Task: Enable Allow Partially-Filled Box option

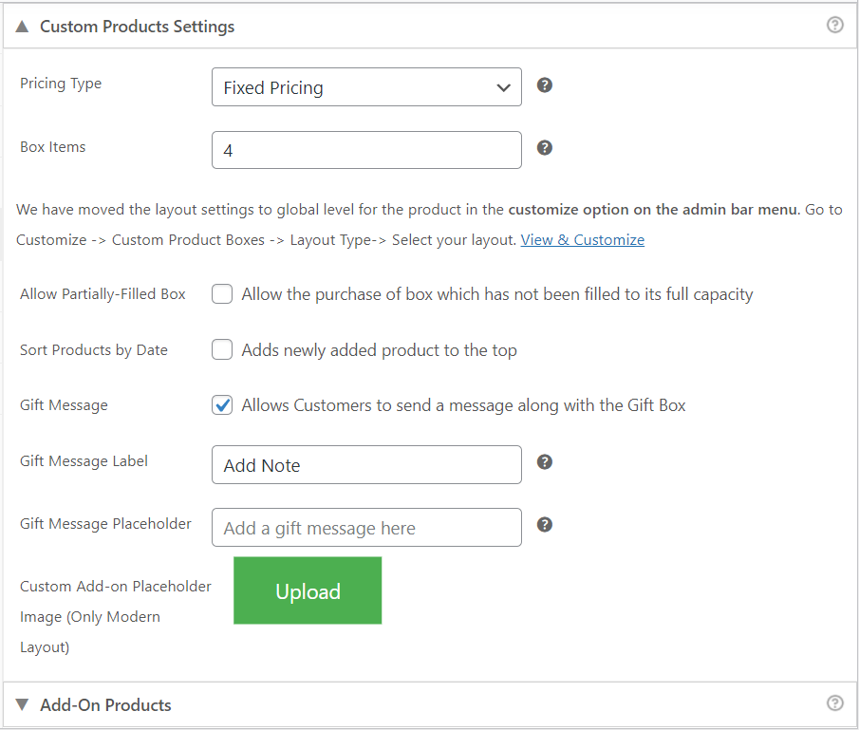Action: 221,293
